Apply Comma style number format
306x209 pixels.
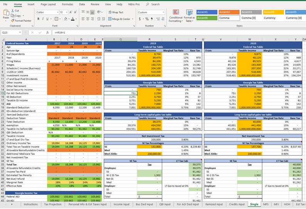152,19
